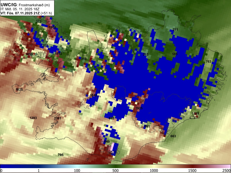Image resolution: width=231 pixels, height=173 pixels.
Task: Click the map title 'UWC/IG: Frostmarkshæð (m)'
Action: (x=25, y=5)
